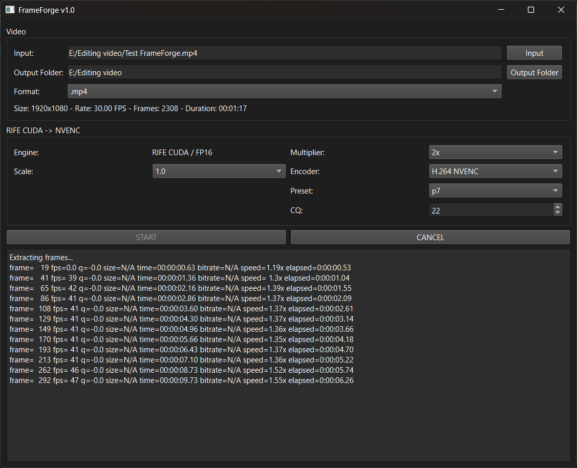This screenshot has width=577, height=468.
Task: Click the 'CQ:' label
Action: [296, 210]
